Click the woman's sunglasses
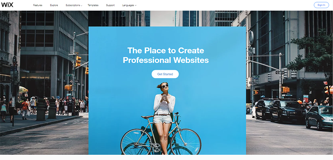The image size is (333, 160). point(165,86)
